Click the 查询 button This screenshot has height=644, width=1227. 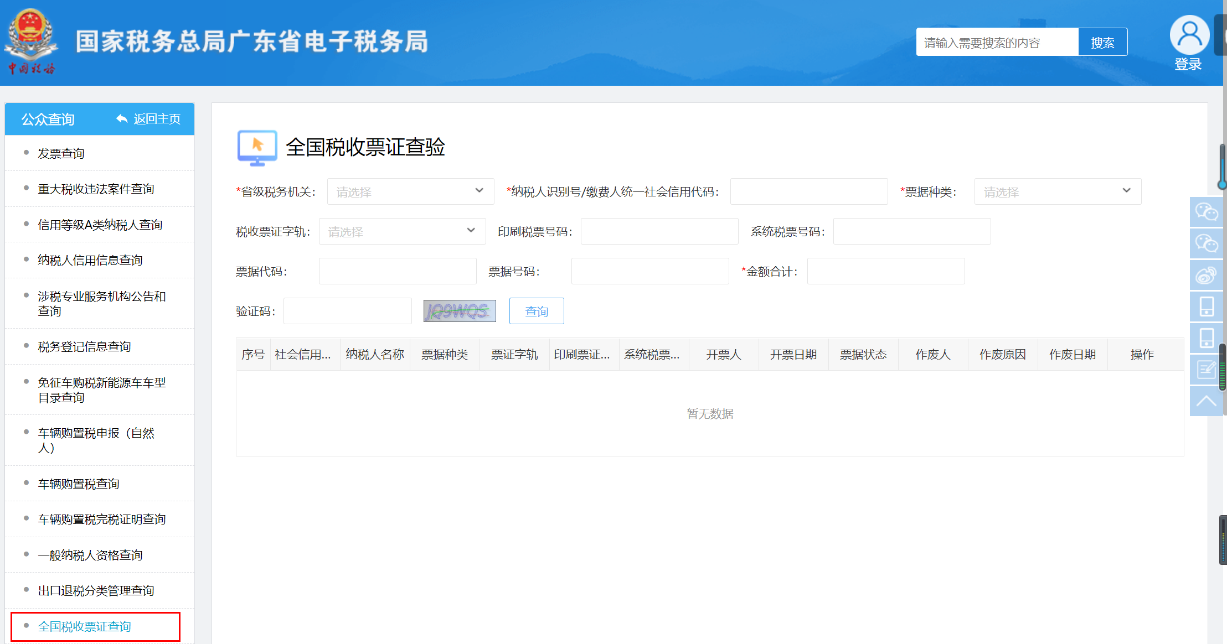tap(536, 311)
